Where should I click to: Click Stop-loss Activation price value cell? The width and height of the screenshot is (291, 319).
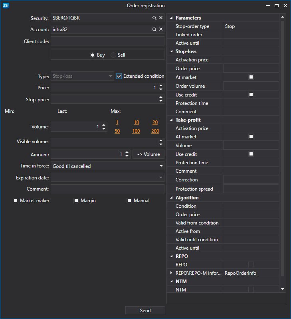251,60
